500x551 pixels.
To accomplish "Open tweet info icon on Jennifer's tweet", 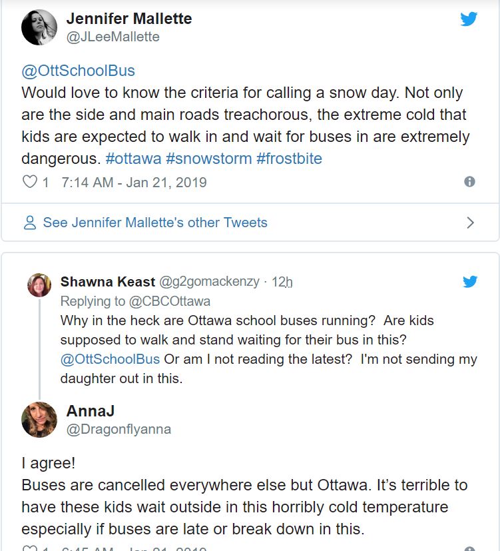I will pos(469,182).
